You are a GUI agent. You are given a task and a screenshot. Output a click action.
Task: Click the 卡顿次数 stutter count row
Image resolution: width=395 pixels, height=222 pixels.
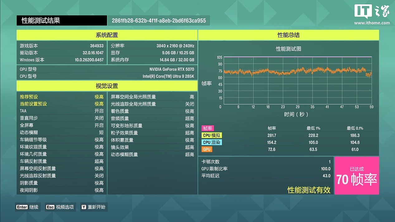coord(266,162)
